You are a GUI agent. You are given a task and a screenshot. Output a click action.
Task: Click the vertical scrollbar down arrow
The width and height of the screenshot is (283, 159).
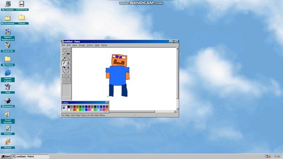point(177,109)
